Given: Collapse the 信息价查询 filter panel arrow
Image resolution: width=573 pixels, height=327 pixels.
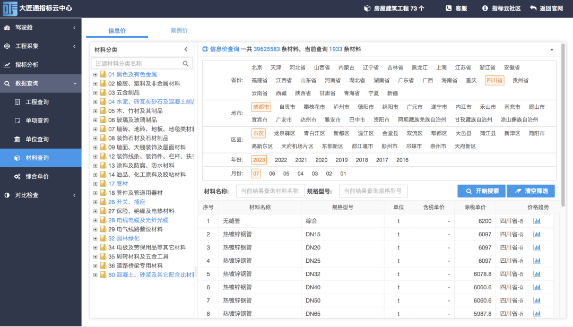Looking at the screenshot, I should pyautogui.click(x=552, y=49).
